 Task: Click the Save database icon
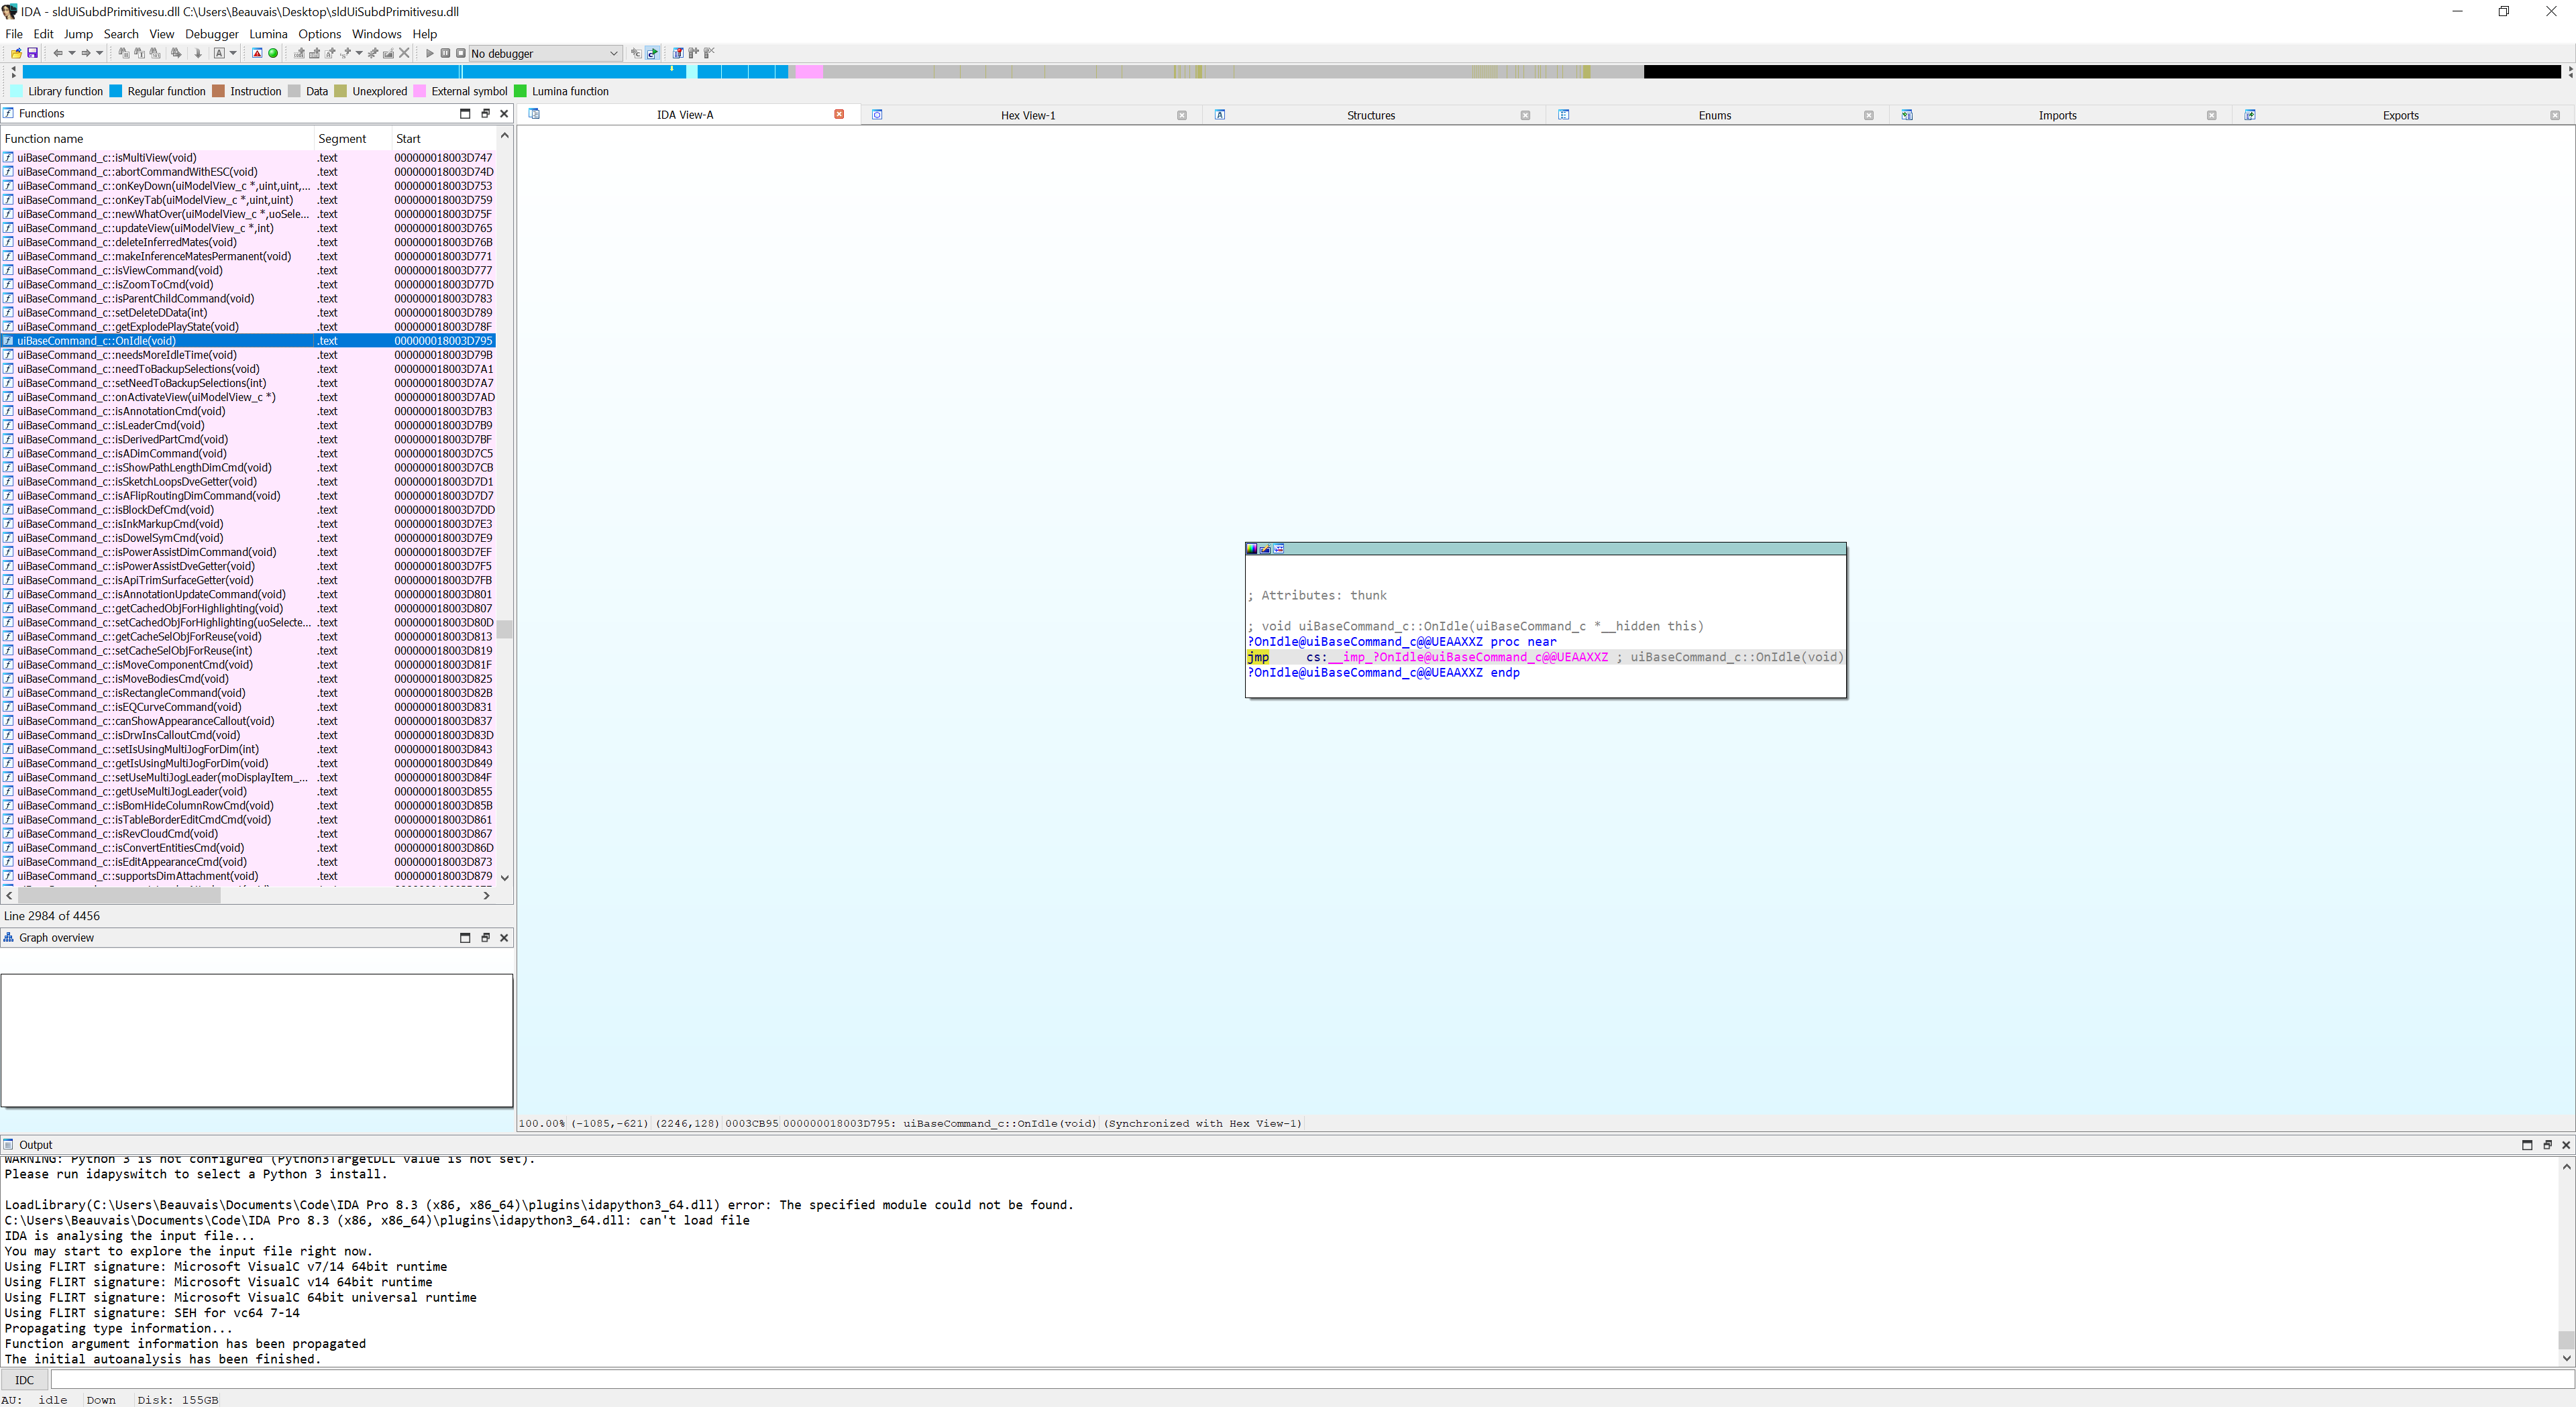pos(32,53)
